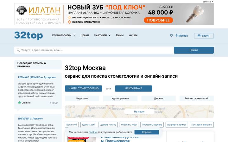Click the dental implant image in banner
The width and height of the screenshot is (228, 142).
pyautogui.click(x=195, y=14)
